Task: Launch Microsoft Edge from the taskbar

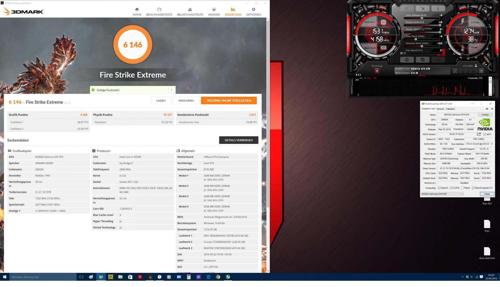Action: pos(208,277)
